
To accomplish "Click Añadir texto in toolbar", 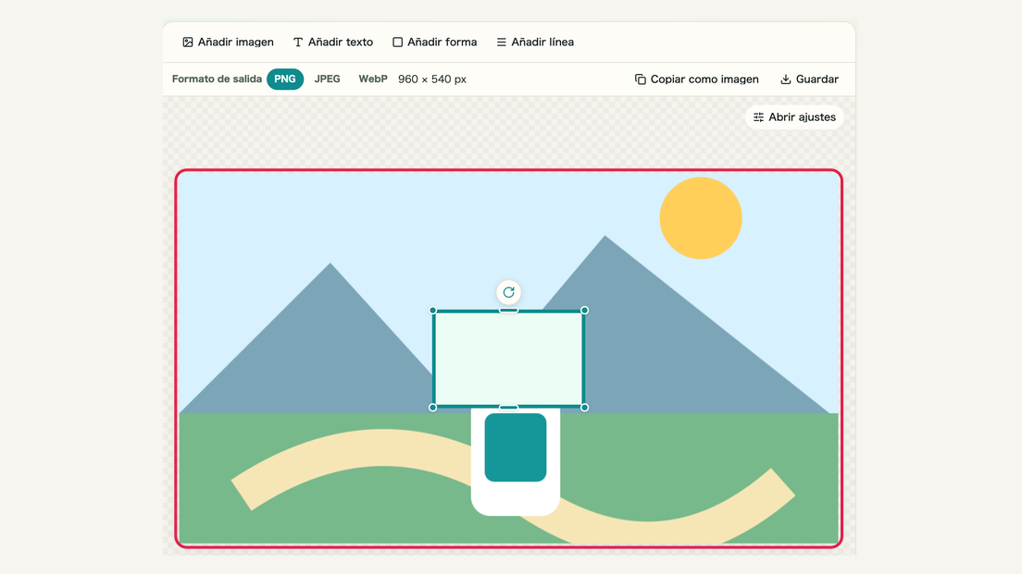I will (333, 43).
